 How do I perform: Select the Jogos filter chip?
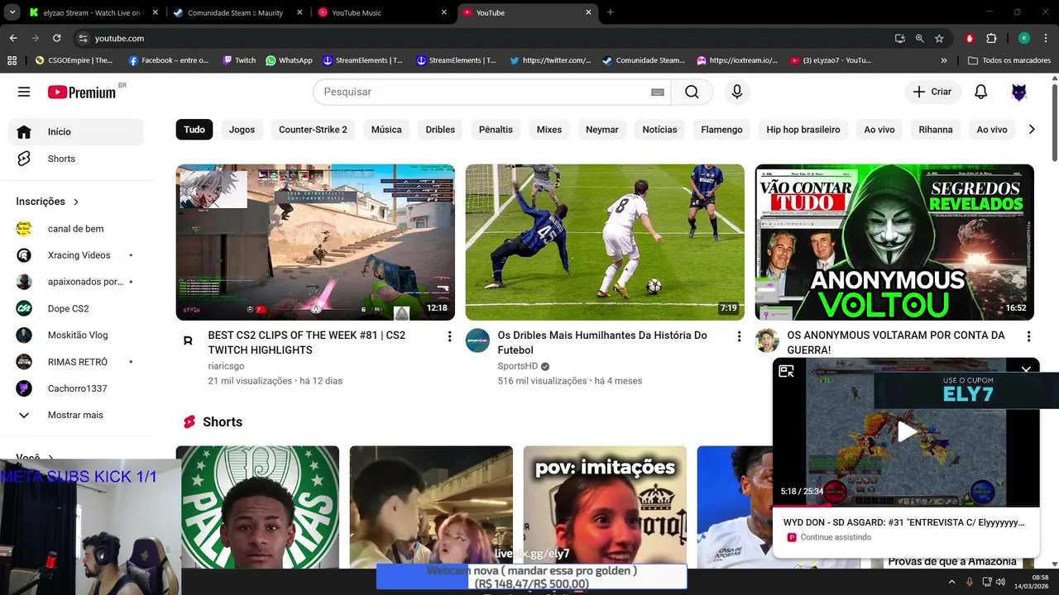(x=242, y=130)
